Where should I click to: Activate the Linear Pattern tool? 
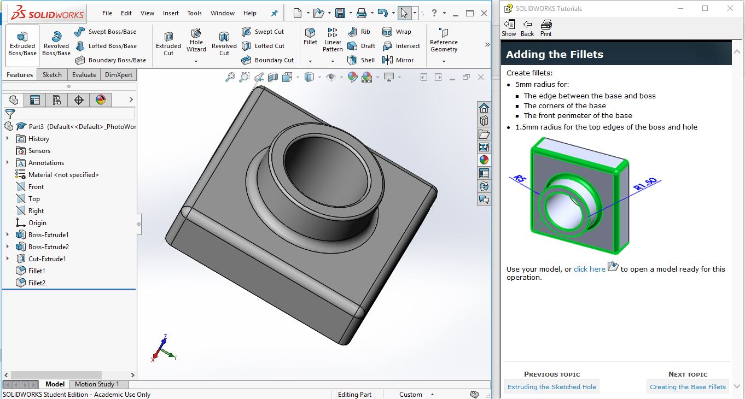point(333,40)
